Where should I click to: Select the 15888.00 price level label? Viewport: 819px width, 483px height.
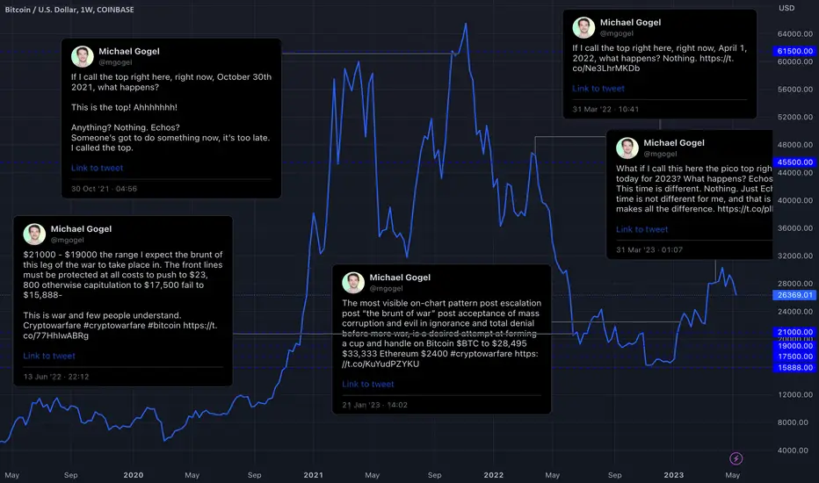click(x=794, y=368)
